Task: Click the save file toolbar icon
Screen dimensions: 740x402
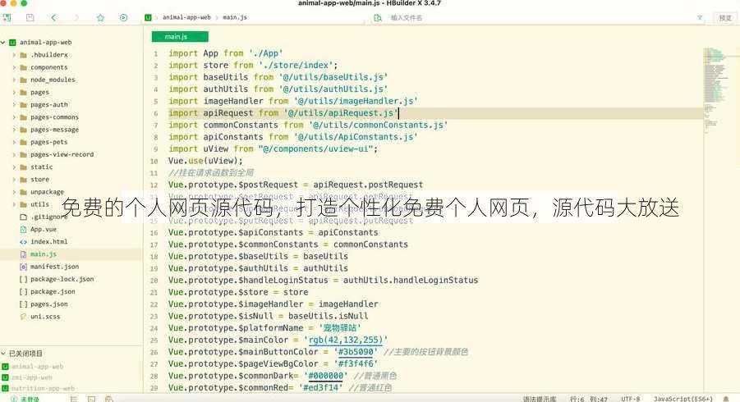Action: point(30,17)
